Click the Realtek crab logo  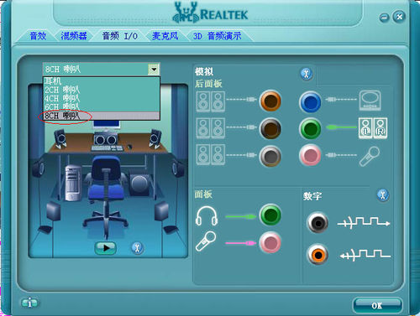(x=186, y=13)
